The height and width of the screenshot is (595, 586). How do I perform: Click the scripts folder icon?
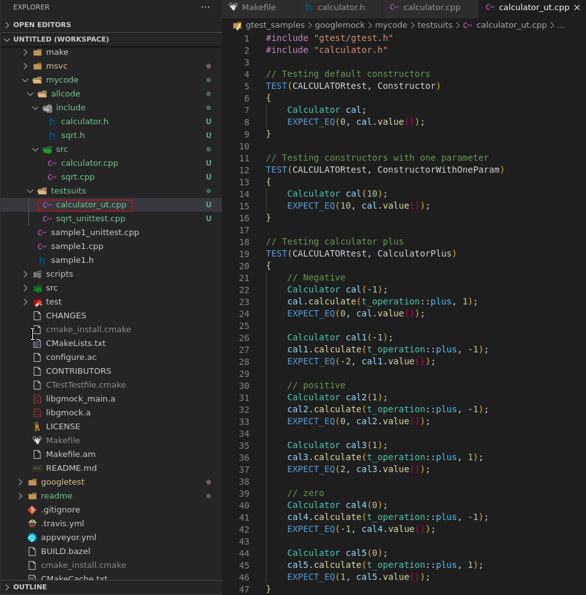(38, 274)
